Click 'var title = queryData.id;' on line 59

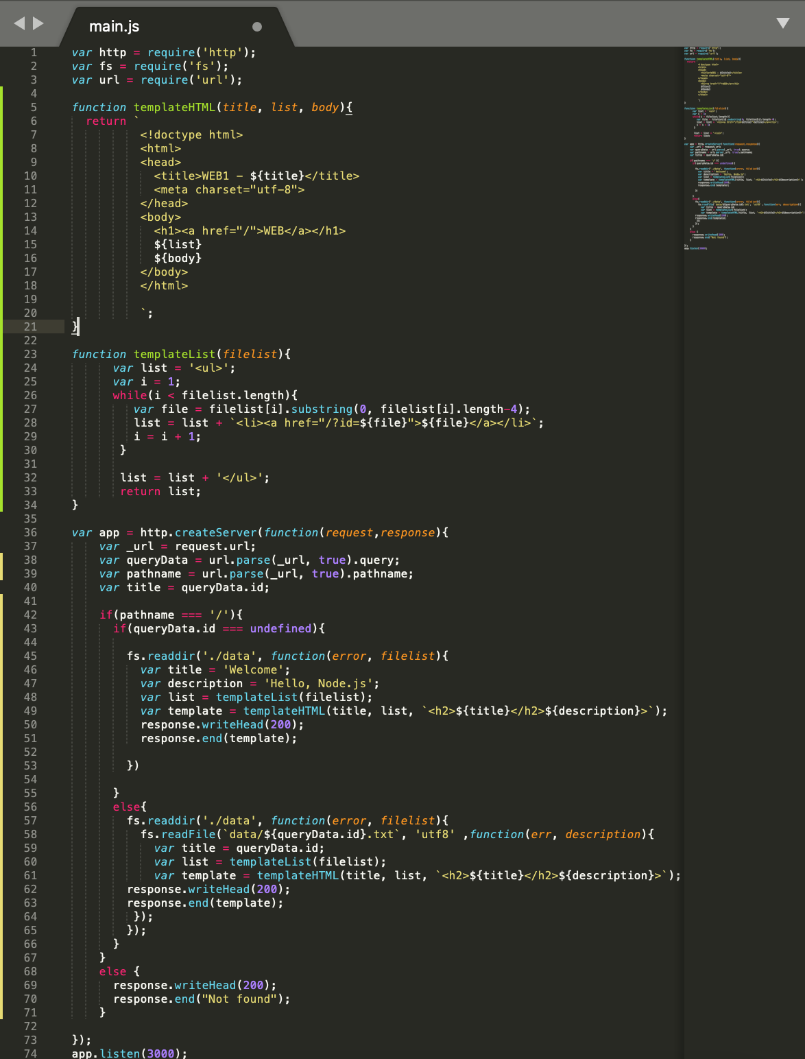[x=239, y=848]
